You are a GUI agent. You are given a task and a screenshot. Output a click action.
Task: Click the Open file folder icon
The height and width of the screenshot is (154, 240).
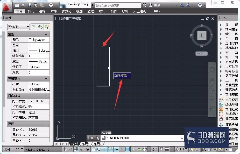tap(23, 5)
